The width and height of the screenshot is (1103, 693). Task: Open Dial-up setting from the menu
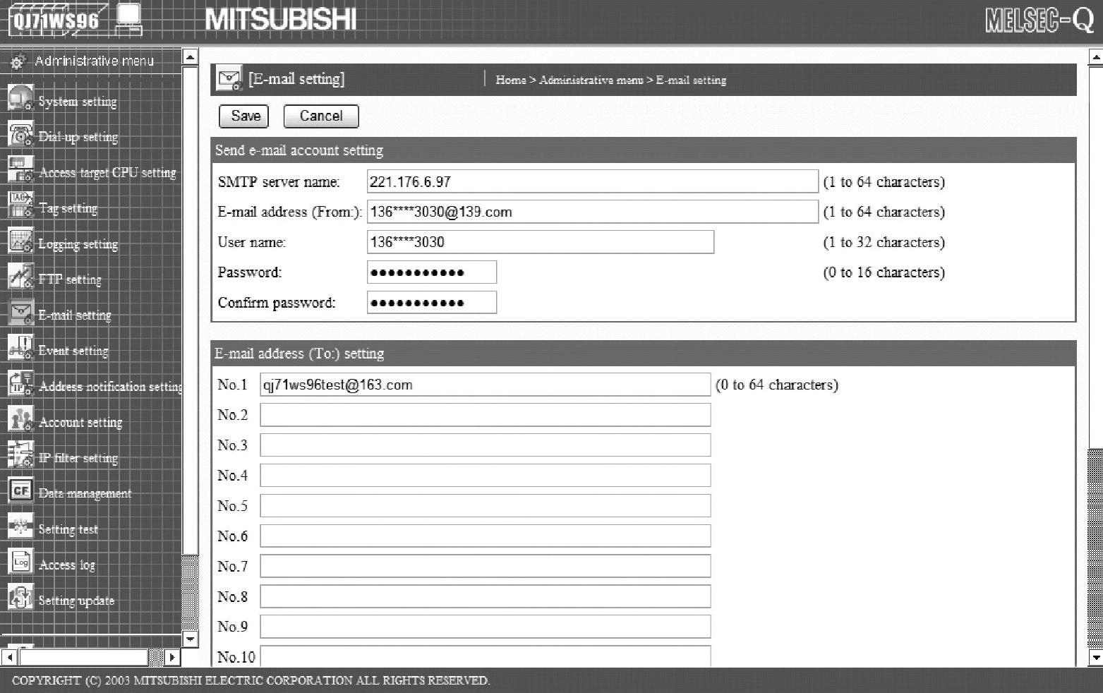[x=78, y=137]
